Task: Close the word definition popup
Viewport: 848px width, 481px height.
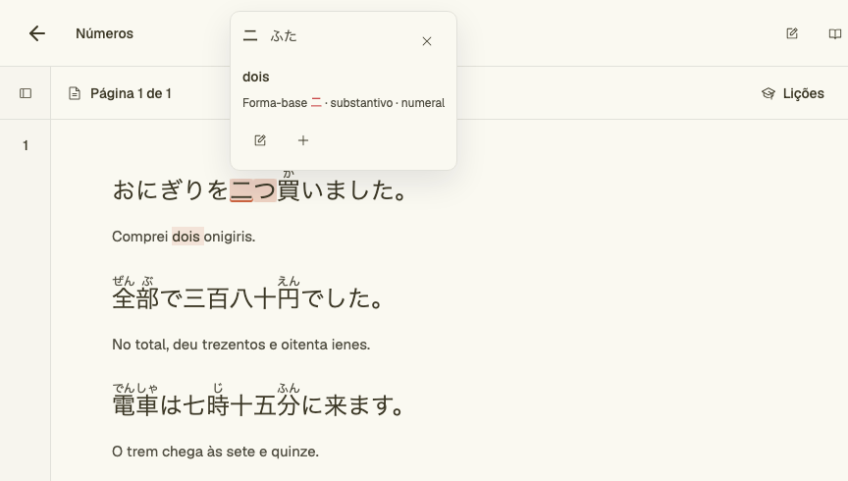Action: [x=427, y=41]
